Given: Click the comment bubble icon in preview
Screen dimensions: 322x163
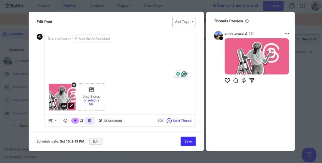Looking at the screenshot, I should [x=236, y=80].
